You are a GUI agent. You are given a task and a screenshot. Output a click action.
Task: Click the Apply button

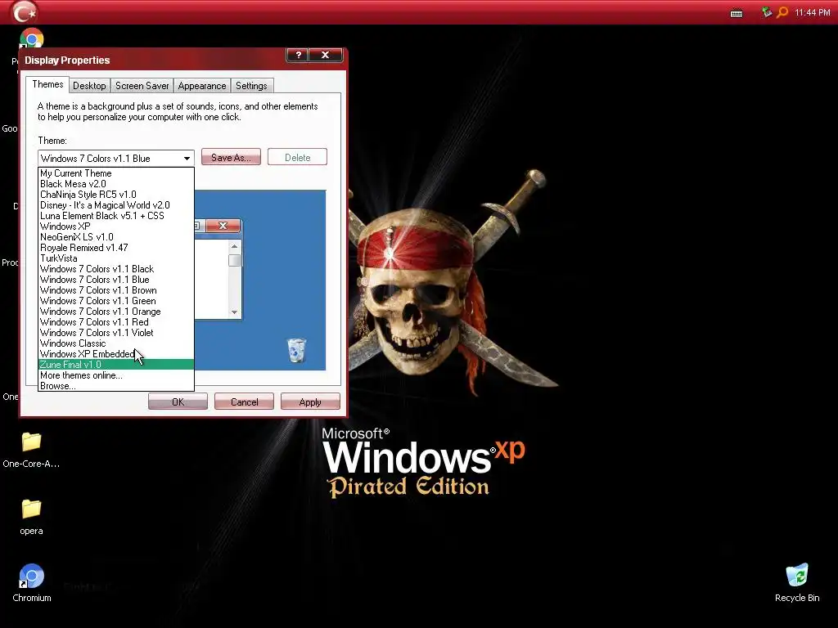(x=310, y=401)
